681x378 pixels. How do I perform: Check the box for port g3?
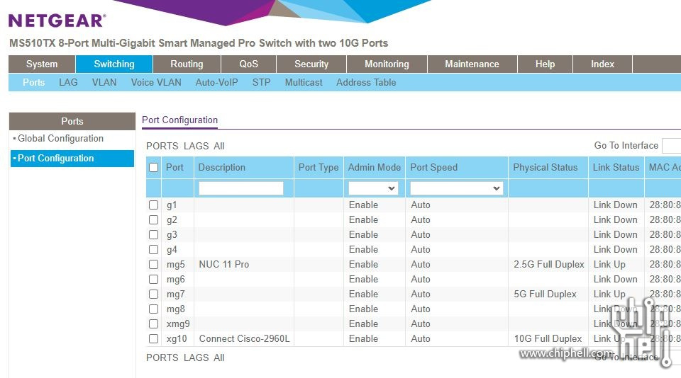[x=154, y=234]
